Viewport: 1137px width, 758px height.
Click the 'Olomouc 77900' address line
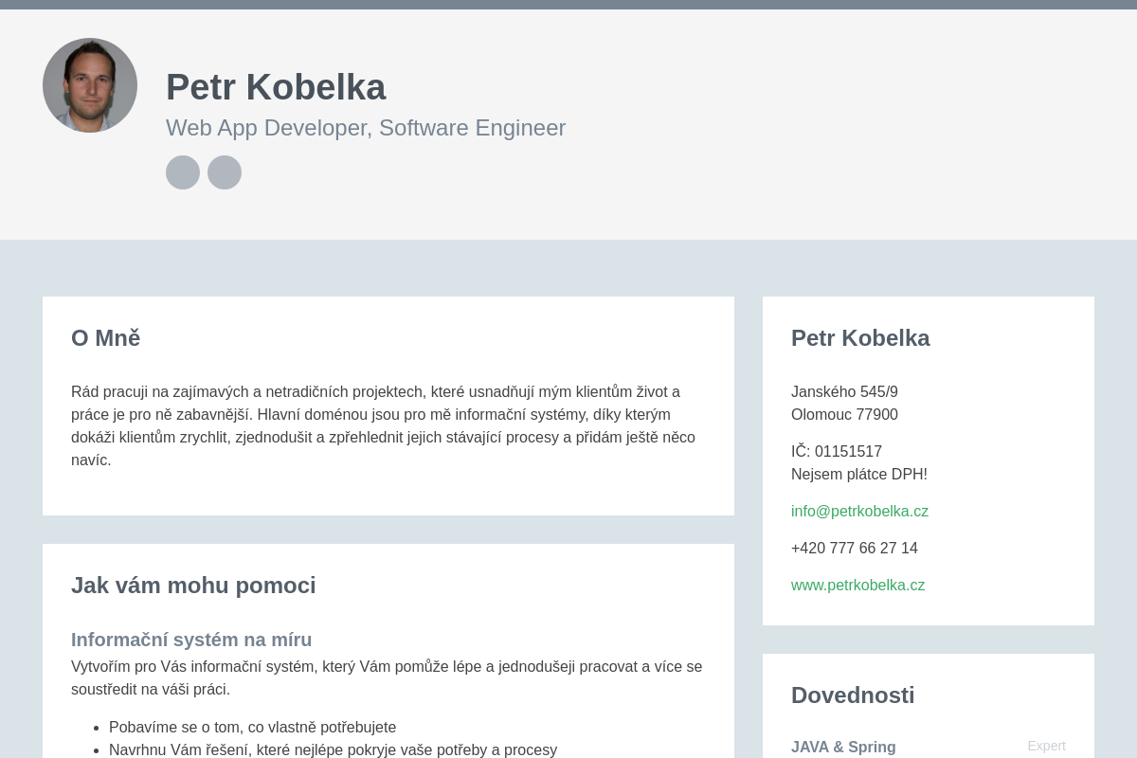pyautogui.click(x=844, y=415)
